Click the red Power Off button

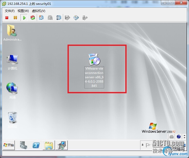(7, 18)
